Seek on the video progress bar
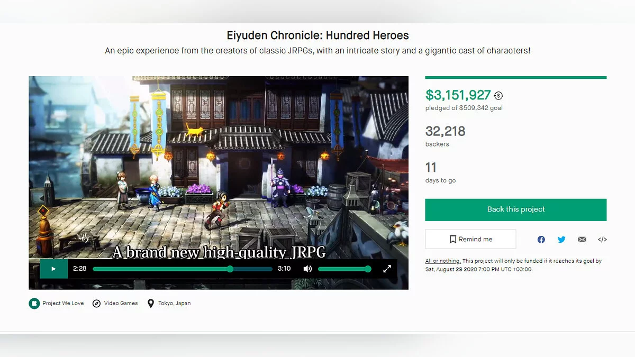 pyautogui.click(x=183, y=269)
